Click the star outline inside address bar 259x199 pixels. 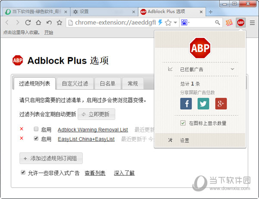pyautogui.click(x=168, y=22)
